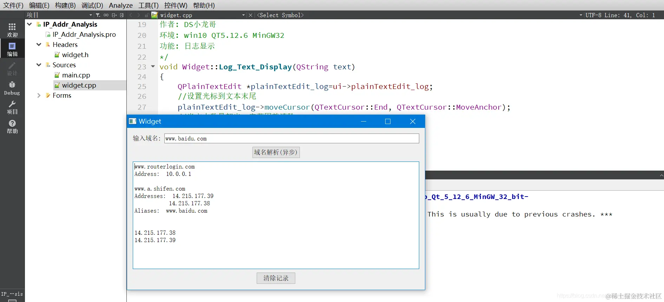
Task: Open the 控件(W) menu
Action: [176, 5]
